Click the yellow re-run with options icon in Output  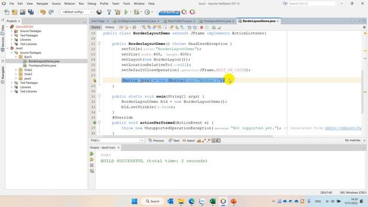click(x=92, y=160)
